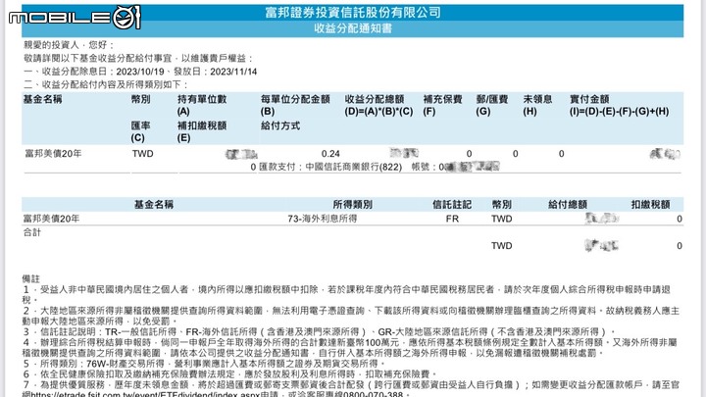
Task: Click note 4 starting 辦理綜合所得稅結算申報時
Action: click(349, 348)
